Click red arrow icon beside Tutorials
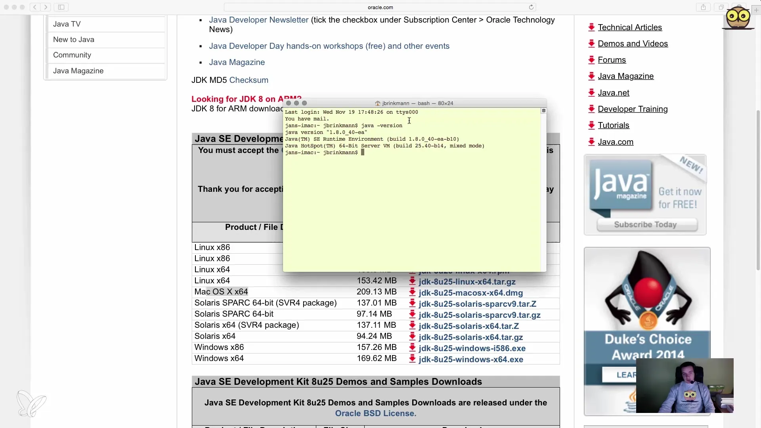761x428 pixels. [591, 125]
